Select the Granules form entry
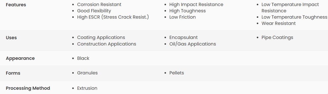 coord(87,73)
